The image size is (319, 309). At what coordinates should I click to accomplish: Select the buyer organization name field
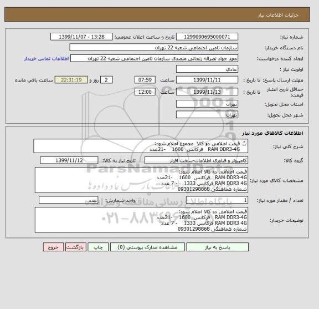(153, 48)
